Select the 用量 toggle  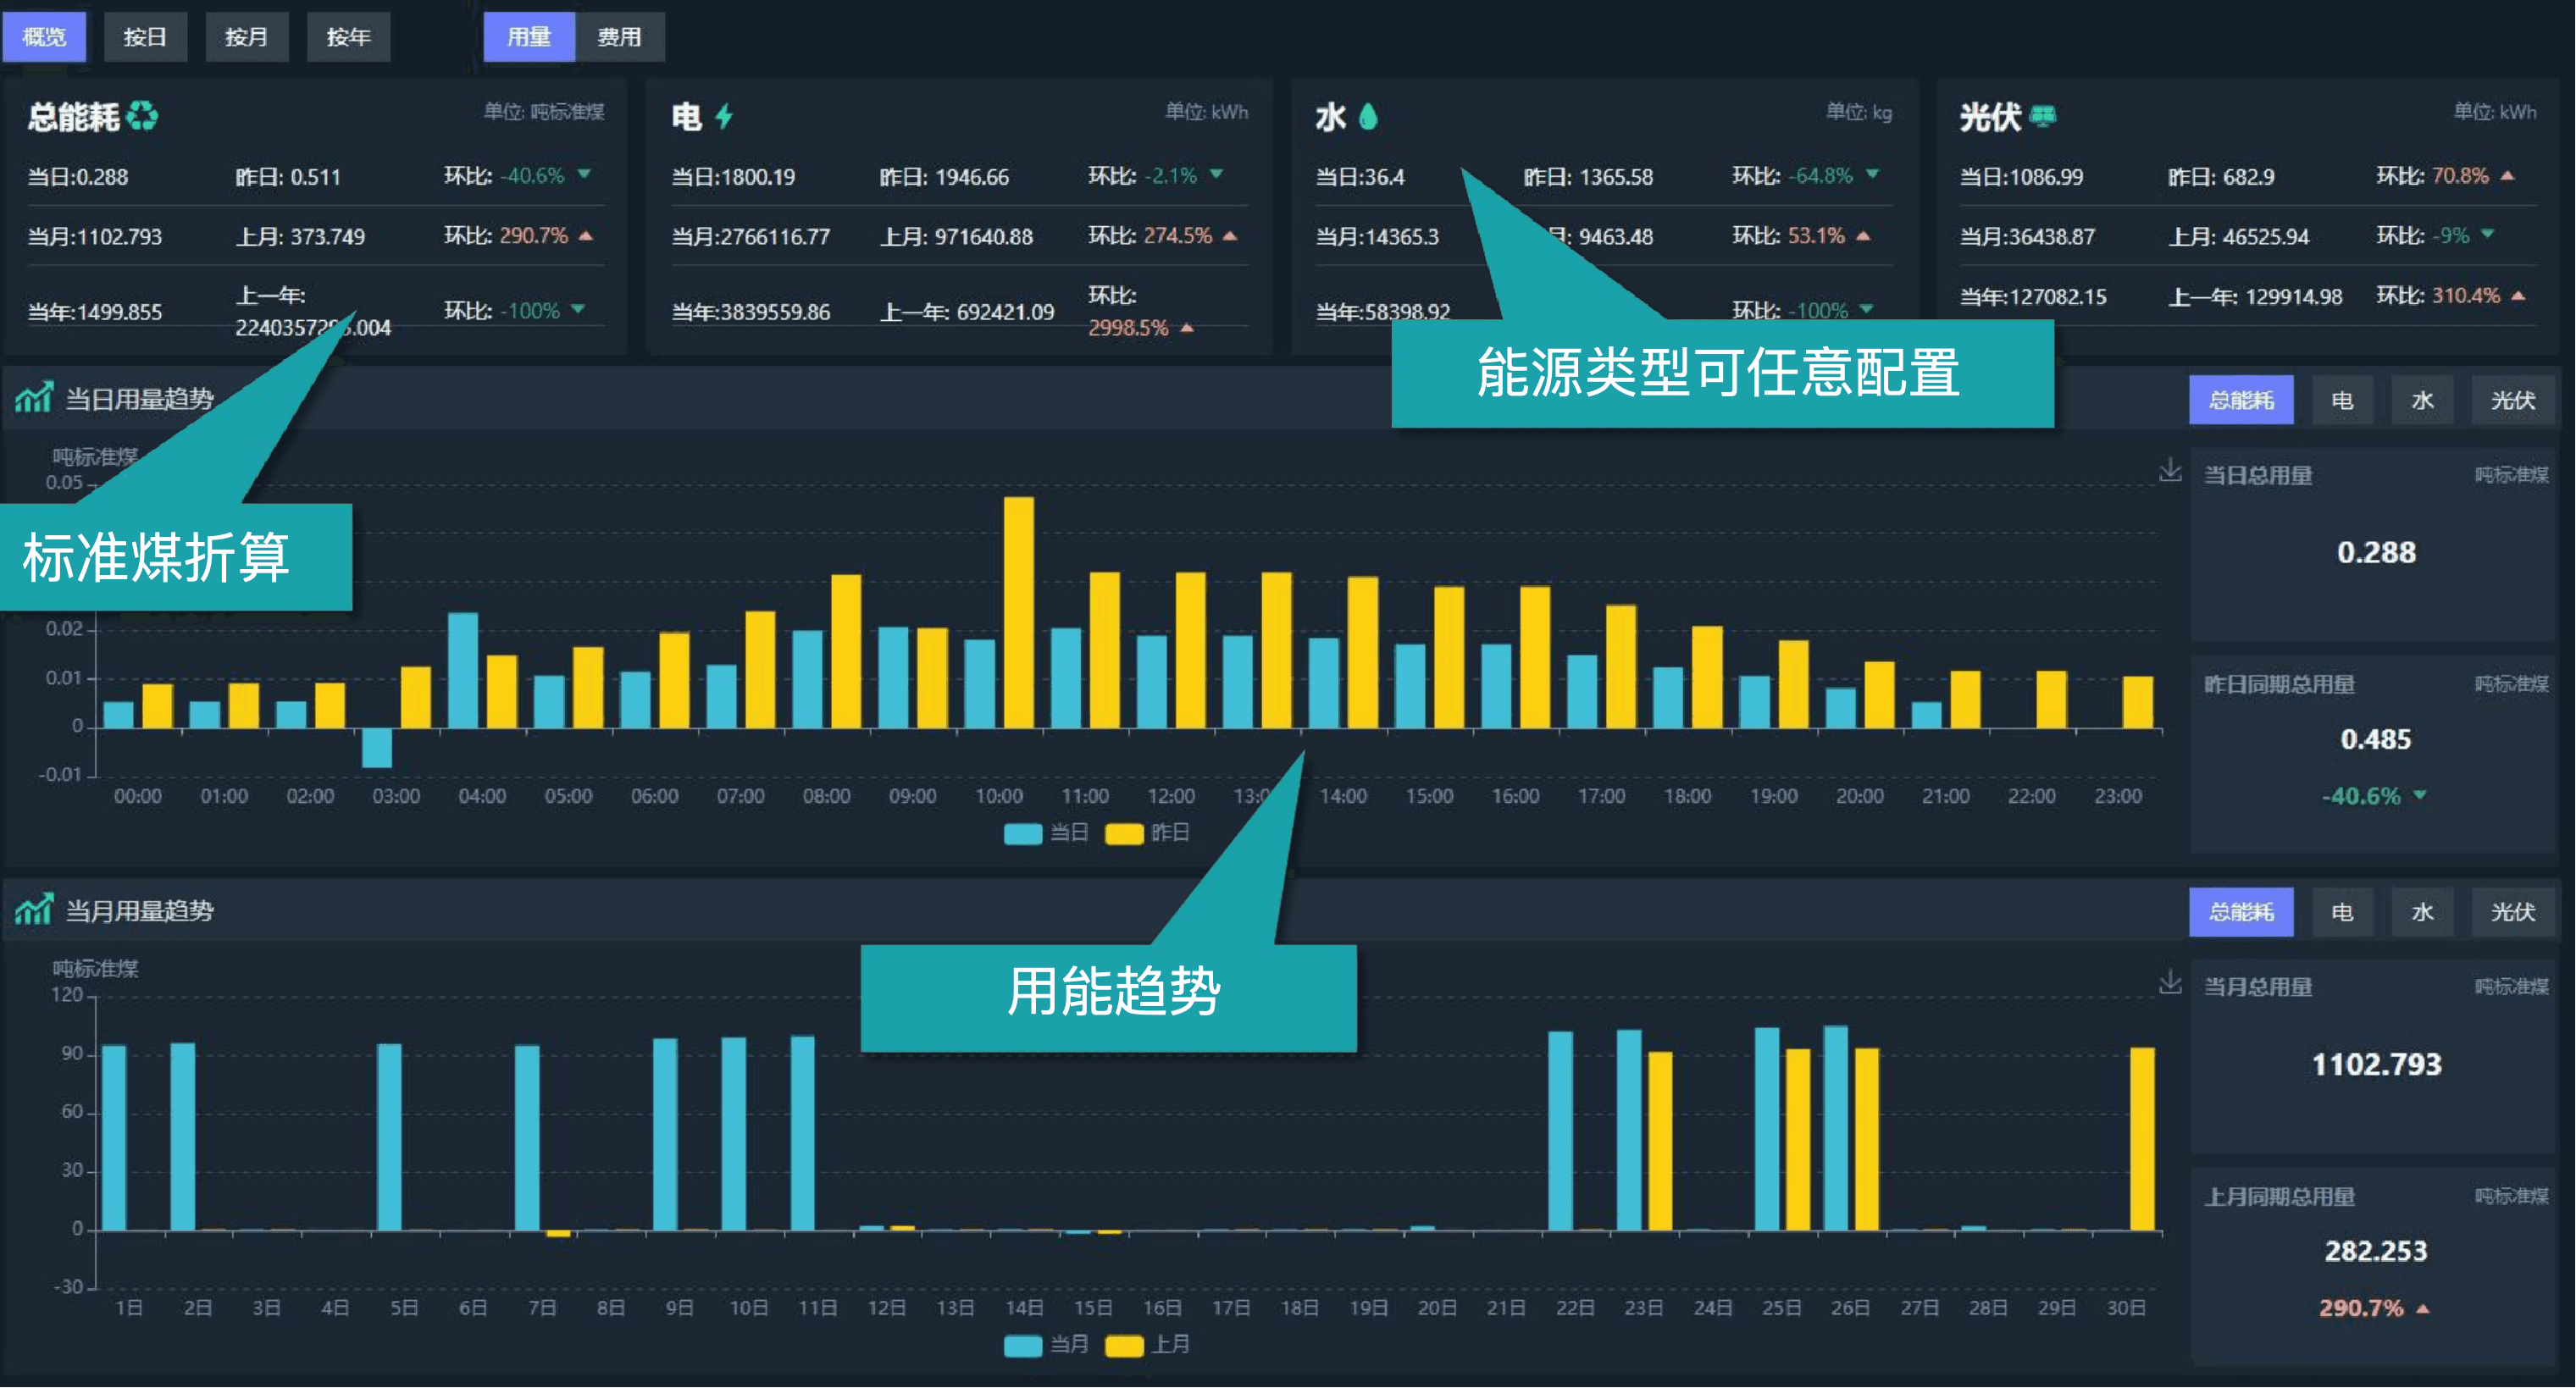(x=529, y=37)
